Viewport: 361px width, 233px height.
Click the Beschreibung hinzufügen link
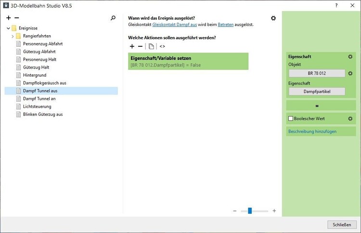coord(312,131)
